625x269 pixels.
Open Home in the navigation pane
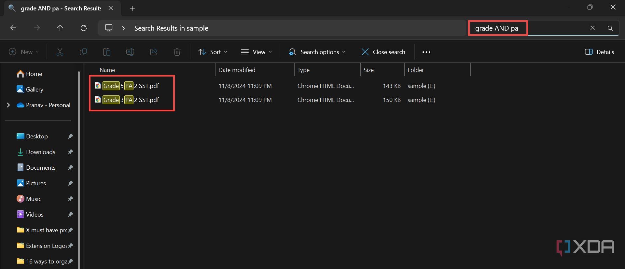(29, 74)
